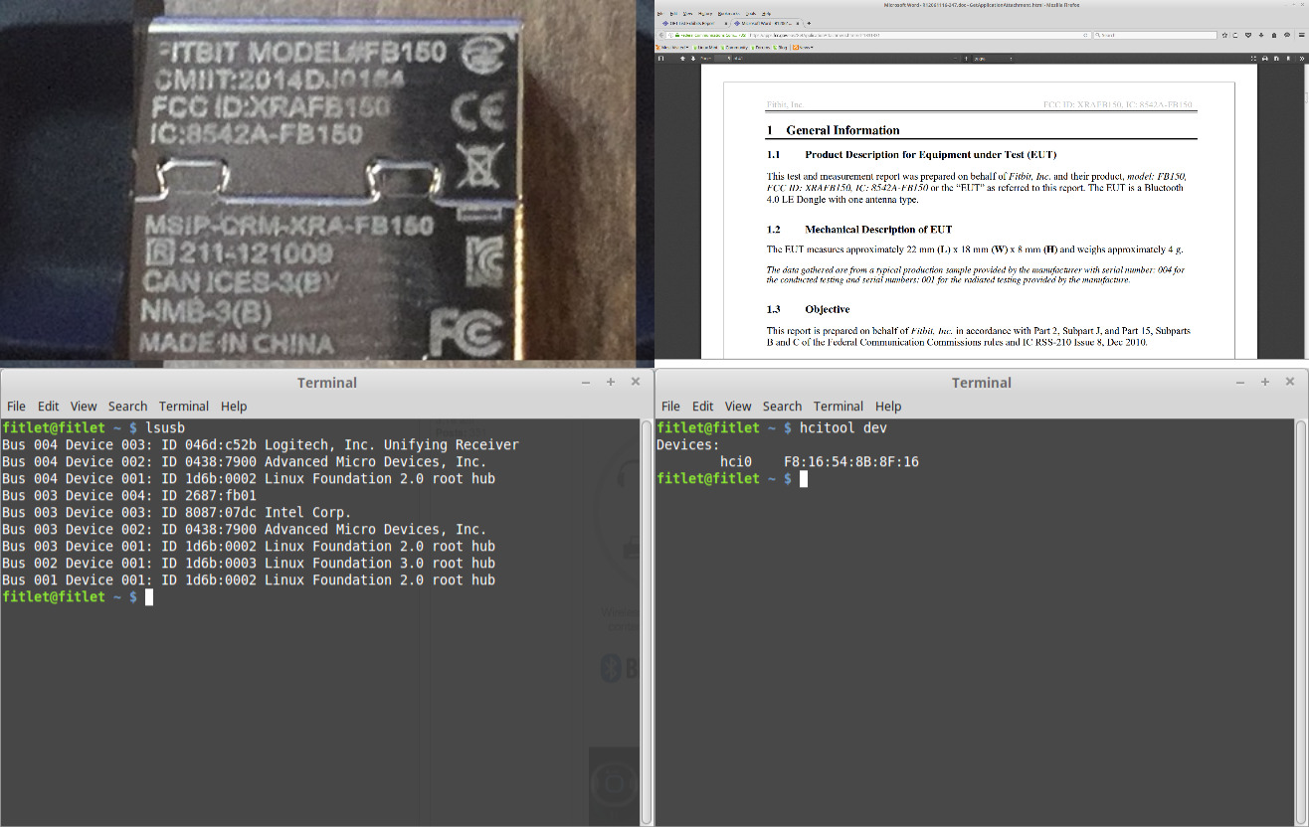Click PDF page number field
Viewport: 1309px width, 827px height.
[723, 59]
